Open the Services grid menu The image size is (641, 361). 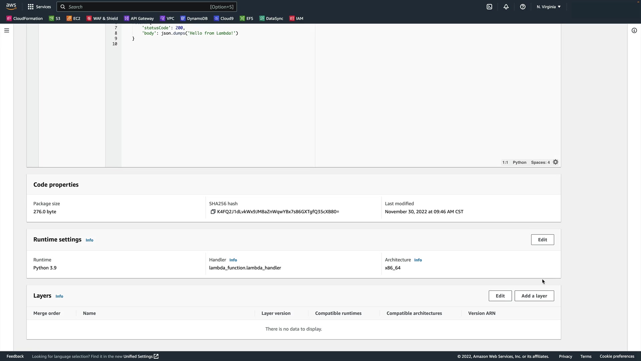[x=39, y=7]
